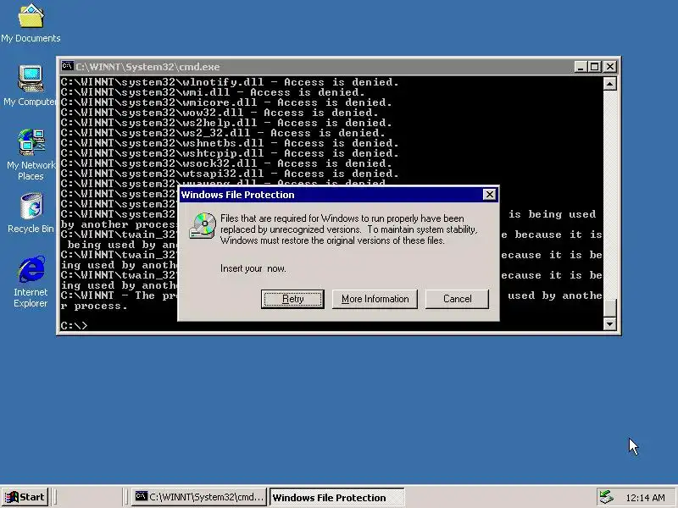Viewport: 678px width, 508px height.
Task: Click the wow32.dll access denied line
Action: [220, 113]
